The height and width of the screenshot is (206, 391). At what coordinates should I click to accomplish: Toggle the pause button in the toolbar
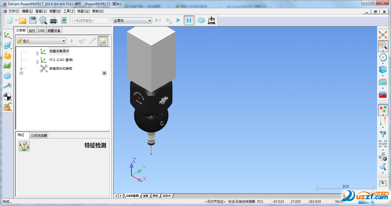point(189,20)
